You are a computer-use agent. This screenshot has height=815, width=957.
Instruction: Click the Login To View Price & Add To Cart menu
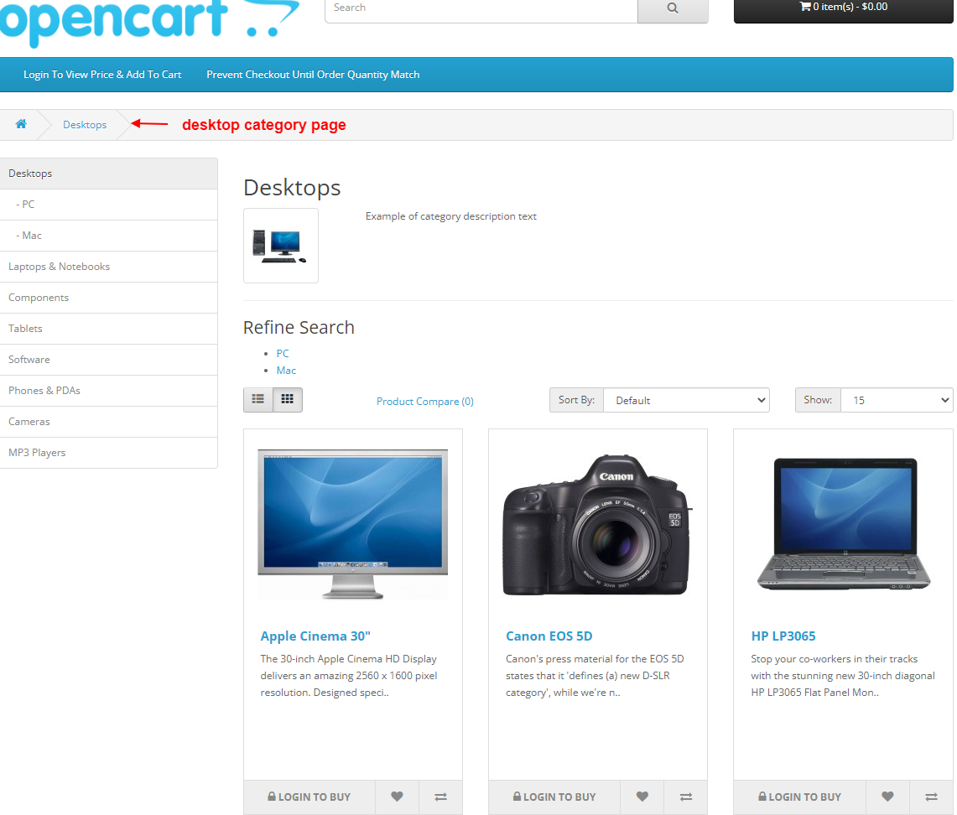point(101,75)
